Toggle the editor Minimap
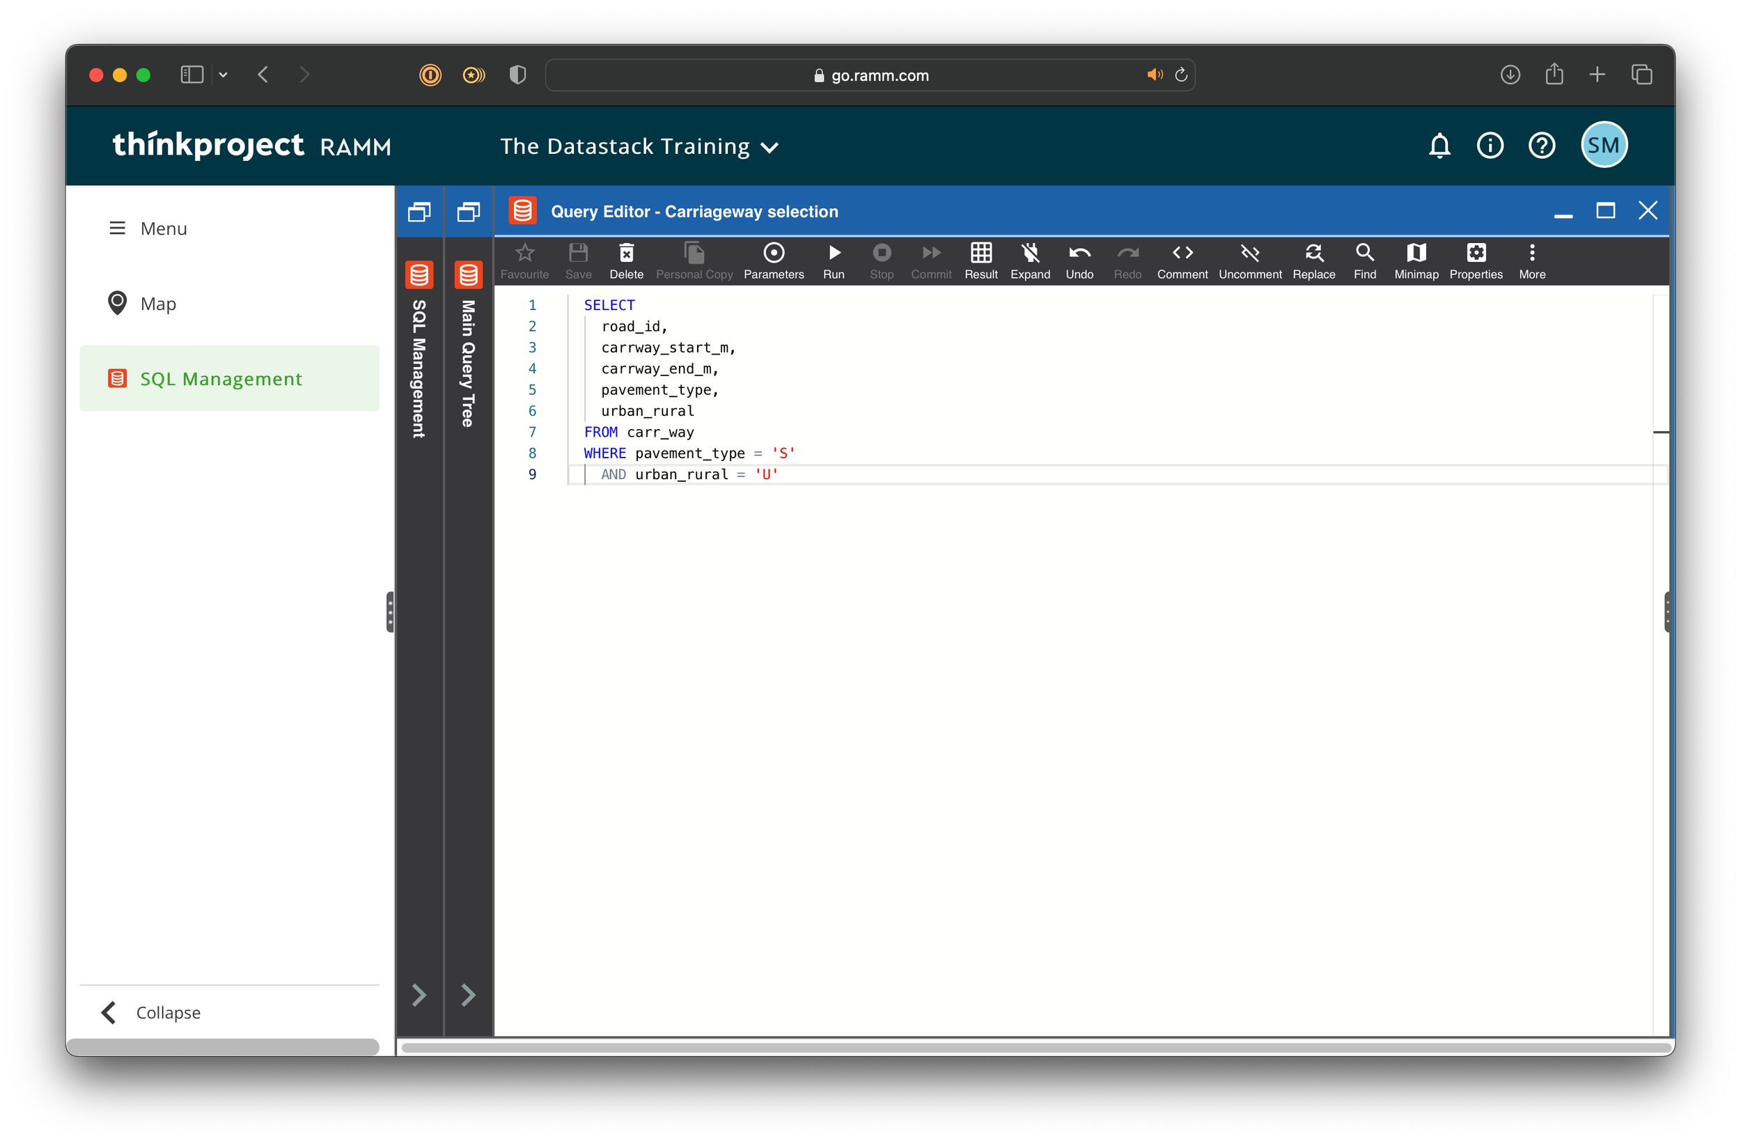Screen dimensions: 1741x1143 click(1415, 260)
